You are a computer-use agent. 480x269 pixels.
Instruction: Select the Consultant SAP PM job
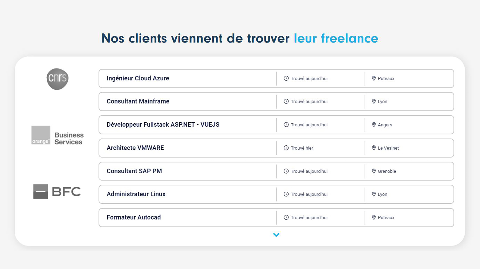coord(276,171)
